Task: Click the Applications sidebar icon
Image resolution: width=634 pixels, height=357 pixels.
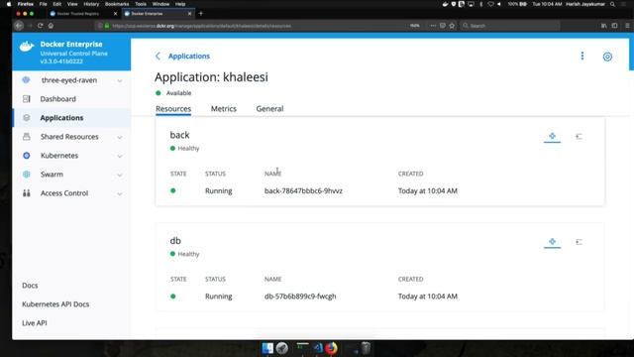Action: tap(27, 118)
